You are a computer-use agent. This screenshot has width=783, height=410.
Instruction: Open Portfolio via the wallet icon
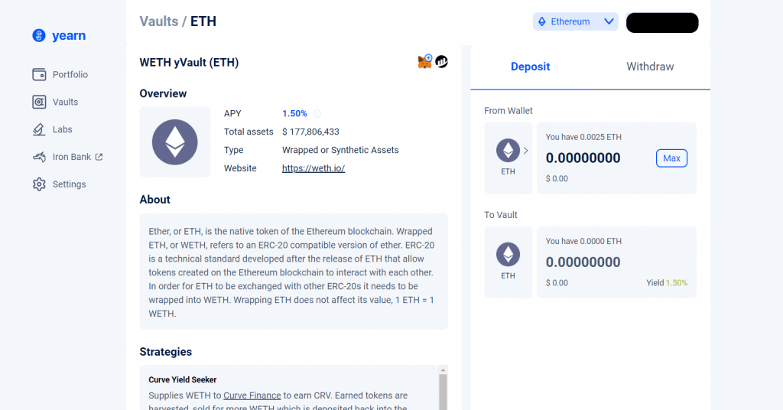pyautogui.click(x=39, y=74)
